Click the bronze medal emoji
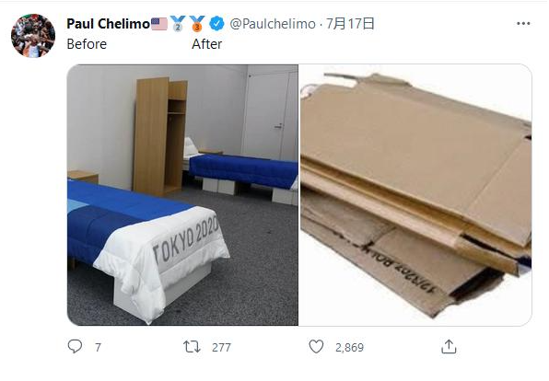The height and width of the screenshot is (381, 549). point(197,24)
